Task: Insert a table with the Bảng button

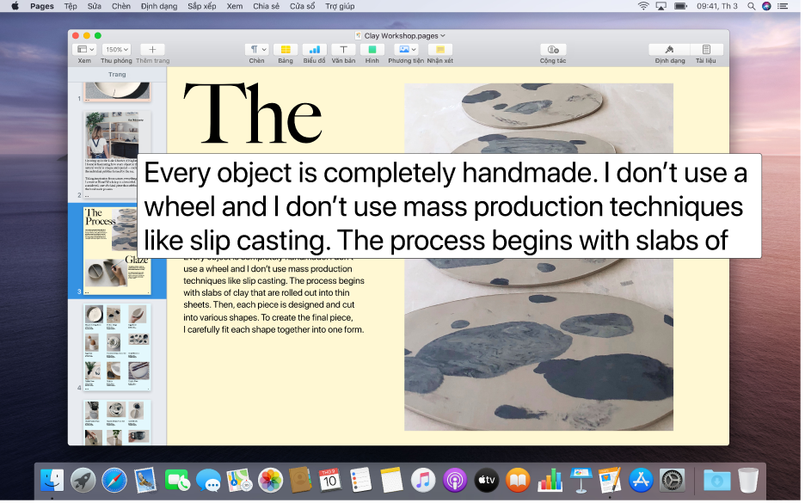Action: click(286, 50)
